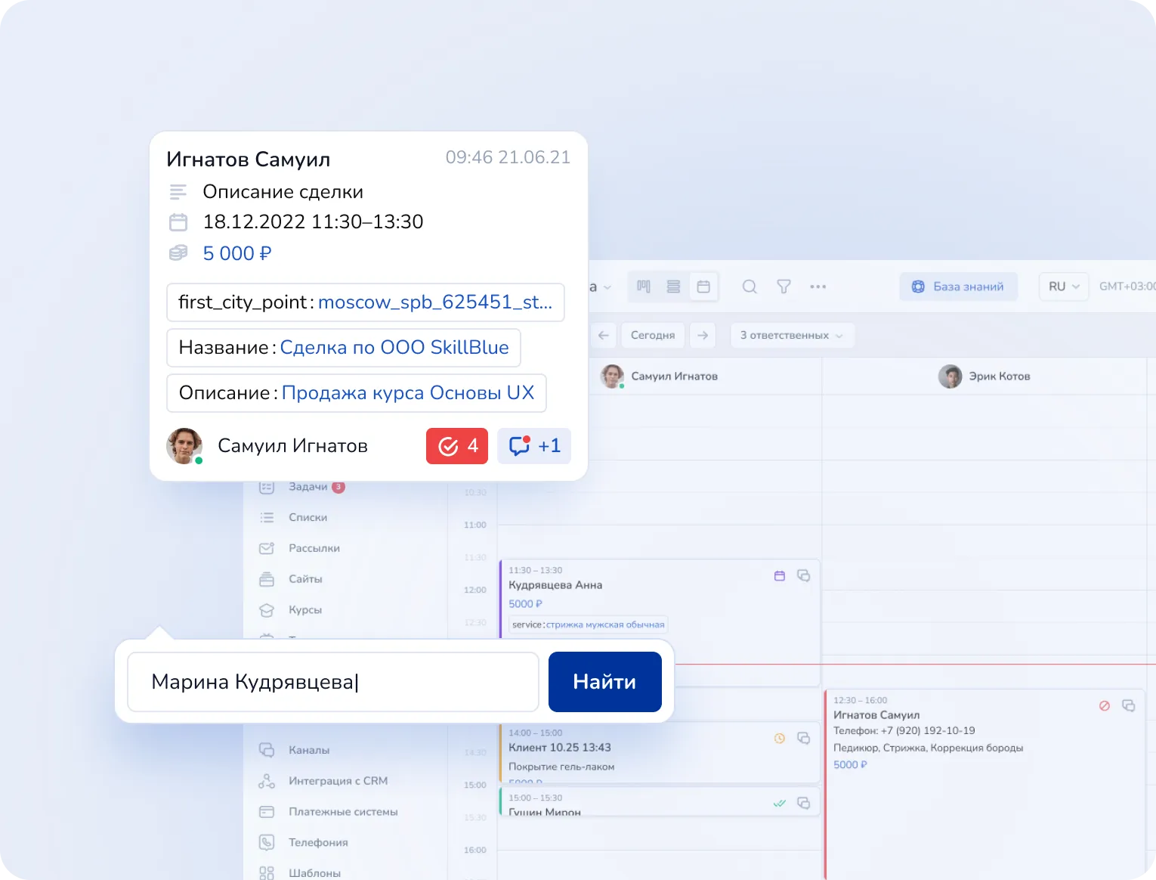Click the Сегодня button
Screen dimensions: 1156x880
(x=653, y=335)
